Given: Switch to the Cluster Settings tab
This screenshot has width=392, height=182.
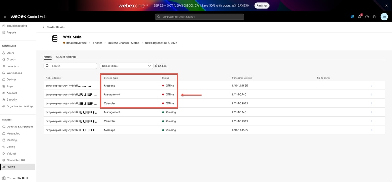Looking at the screenshot, I should point(66,57).
